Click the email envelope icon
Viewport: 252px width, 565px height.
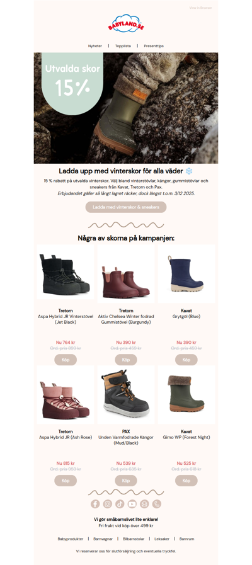coord(144,504)
